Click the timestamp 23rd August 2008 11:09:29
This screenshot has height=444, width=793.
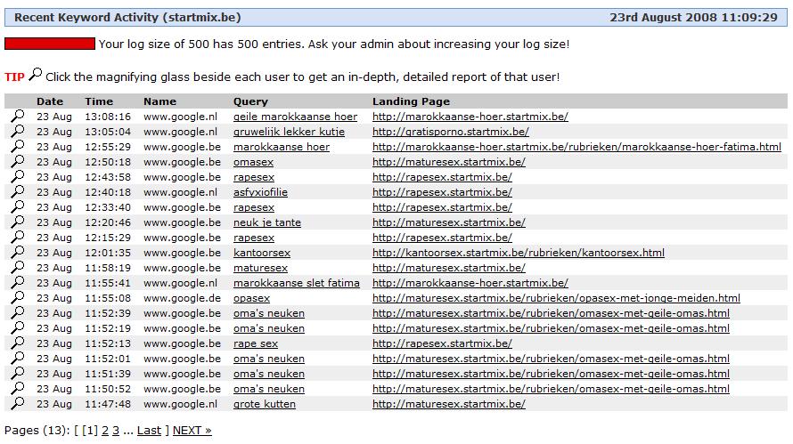693,17
